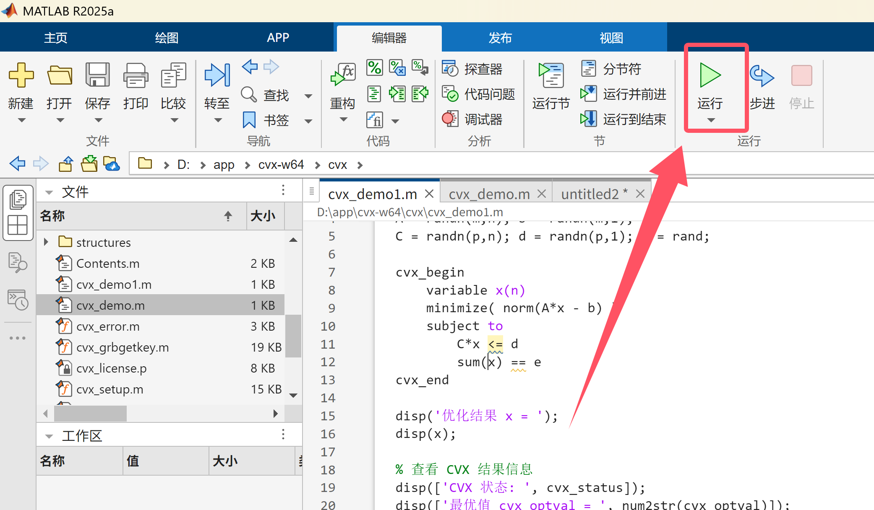Navigate to cvx-w64 in breadcrumb path
The image size is (874, 510).
[x=281, y=164]
